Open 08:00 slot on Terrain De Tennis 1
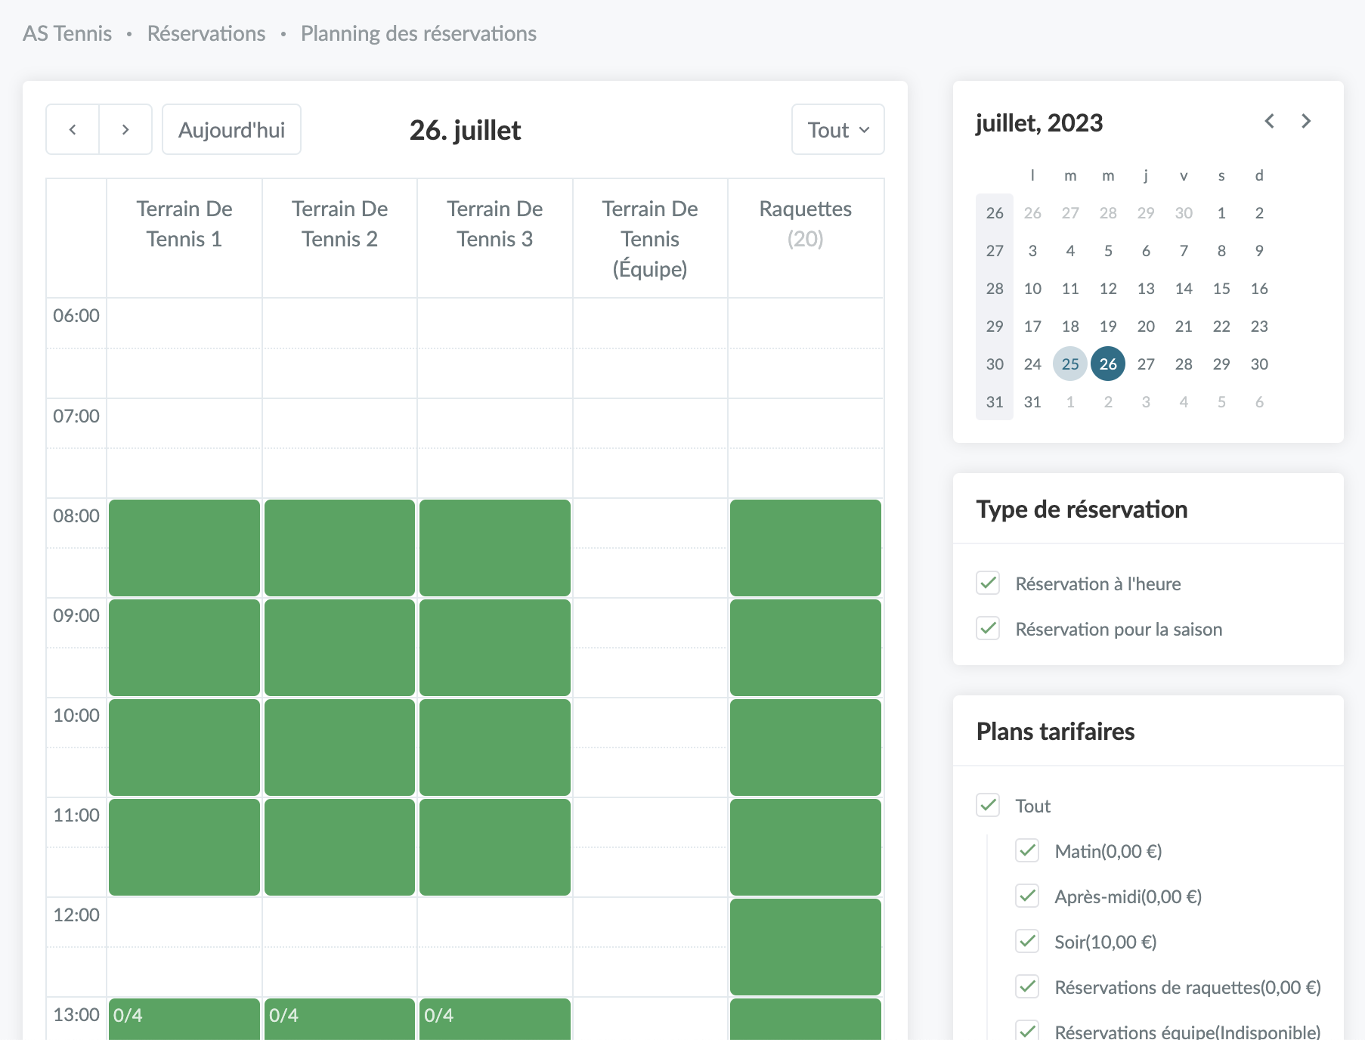This screenshot has width=1365, height=1040. (184, 548)
